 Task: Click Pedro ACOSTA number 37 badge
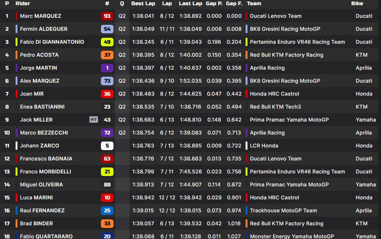point(107,55)
